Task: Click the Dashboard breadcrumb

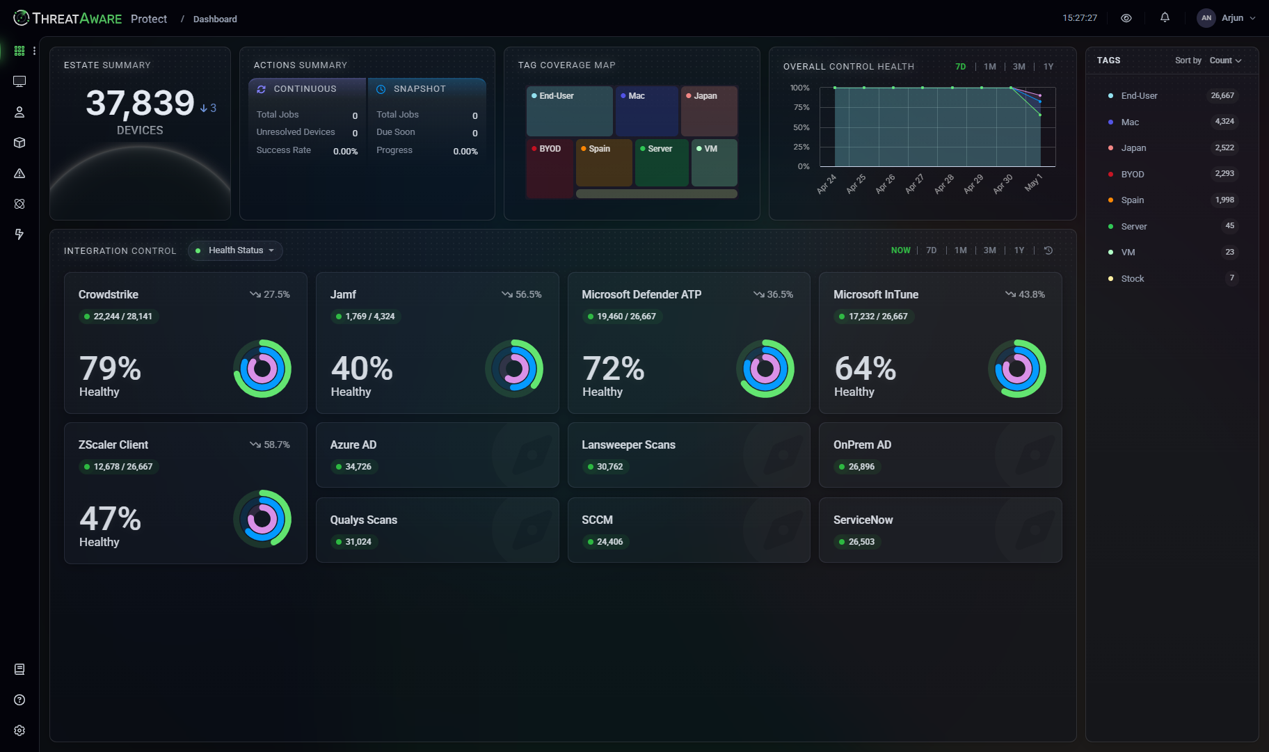Action: pyautogui.click(x=215, y=19)
